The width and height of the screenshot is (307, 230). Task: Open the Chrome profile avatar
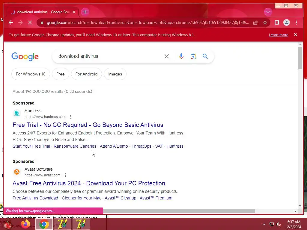click(286, 23)
